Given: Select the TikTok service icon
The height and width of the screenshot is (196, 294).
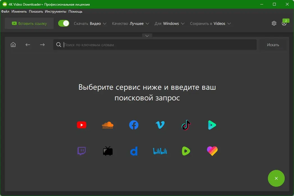Looking at the screenshot, I should point(186,125).
